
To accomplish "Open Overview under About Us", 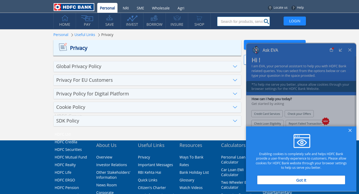I will click(x=104, y=157).
